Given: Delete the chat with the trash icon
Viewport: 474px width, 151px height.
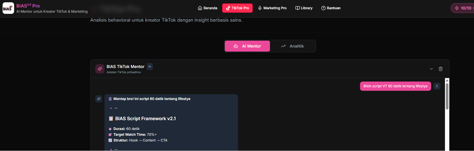Looking at the screenshot, I should tap(440, 69).
